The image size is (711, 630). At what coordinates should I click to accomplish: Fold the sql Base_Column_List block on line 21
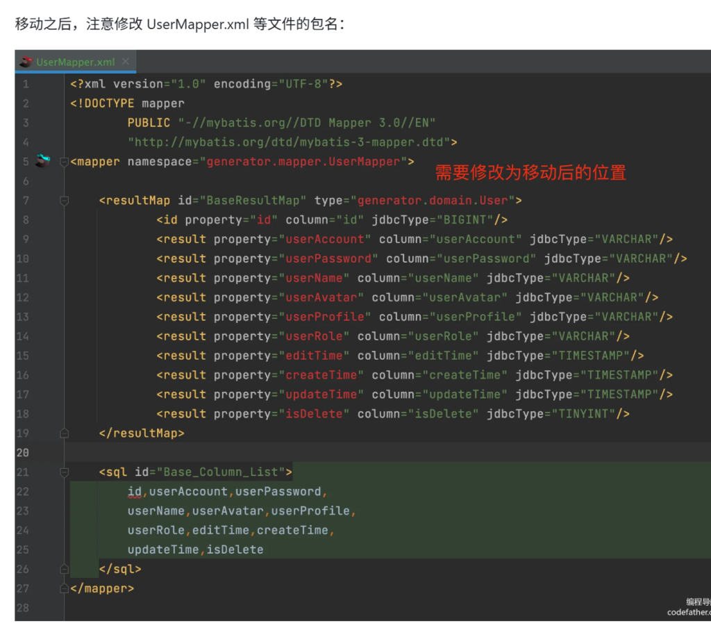point(65,472)
